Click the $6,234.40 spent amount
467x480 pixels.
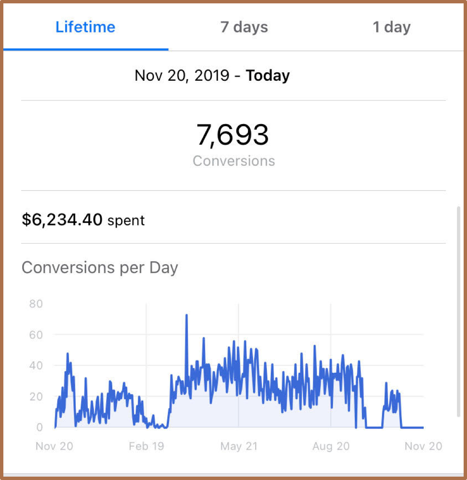[x=83, y=220]
